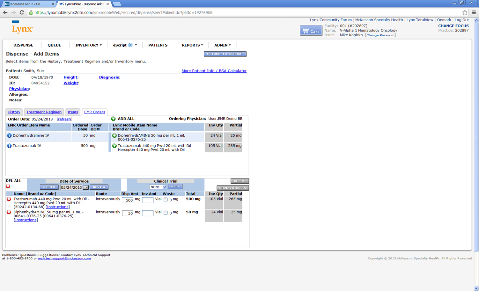Viewport: 479px width, 291px height.
Task: Open the Clinical Trial NONE dropdown
Action: [x=158, y=187]
